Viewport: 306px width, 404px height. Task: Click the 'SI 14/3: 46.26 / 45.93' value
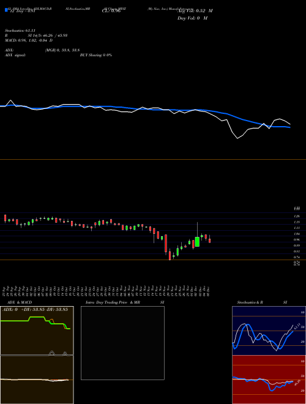tap(48, 36)
